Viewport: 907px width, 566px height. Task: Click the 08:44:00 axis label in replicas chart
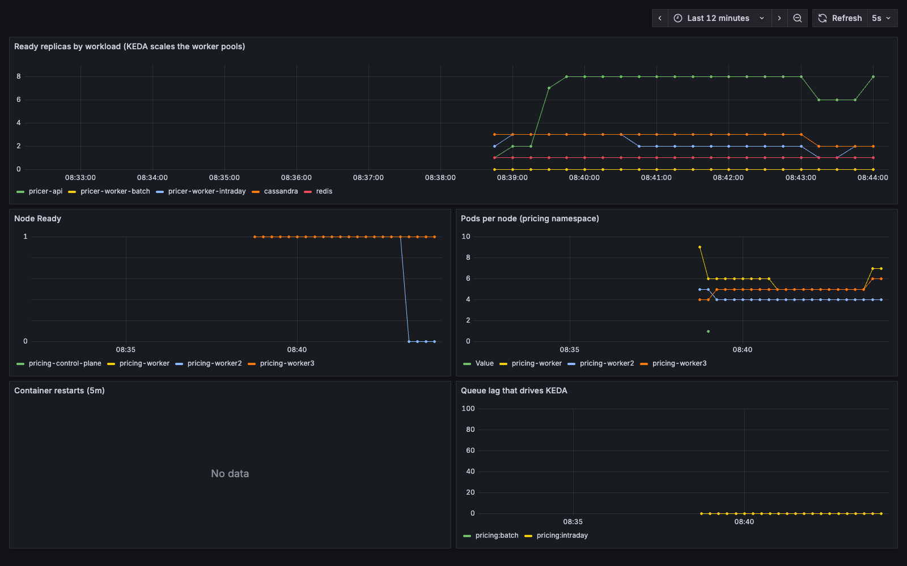pyautogui.click(x=873, y=178)
